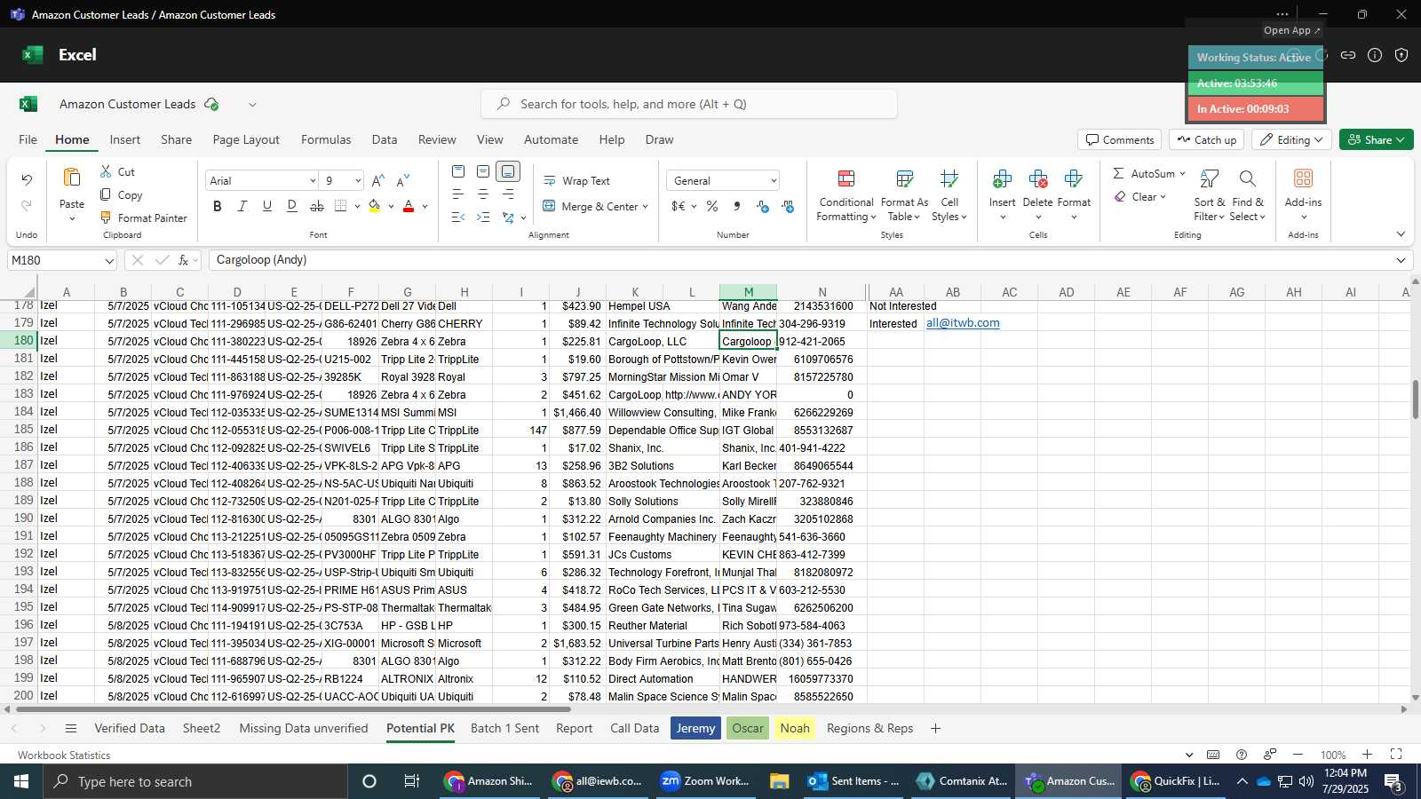Open the Insert ribbon tab

(x=125, y=139)
